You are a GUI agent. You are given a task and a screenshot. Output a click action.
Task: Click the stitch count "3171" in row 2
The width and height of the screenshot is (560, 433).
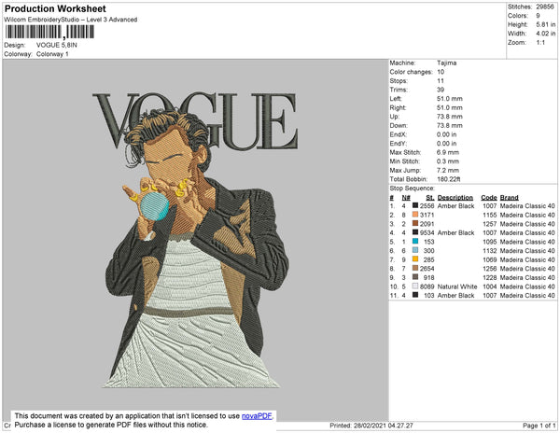[427, 215]
